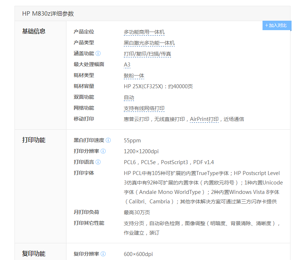
Task: Select the 产品定位 label
Action: click(x=84, y=32)
